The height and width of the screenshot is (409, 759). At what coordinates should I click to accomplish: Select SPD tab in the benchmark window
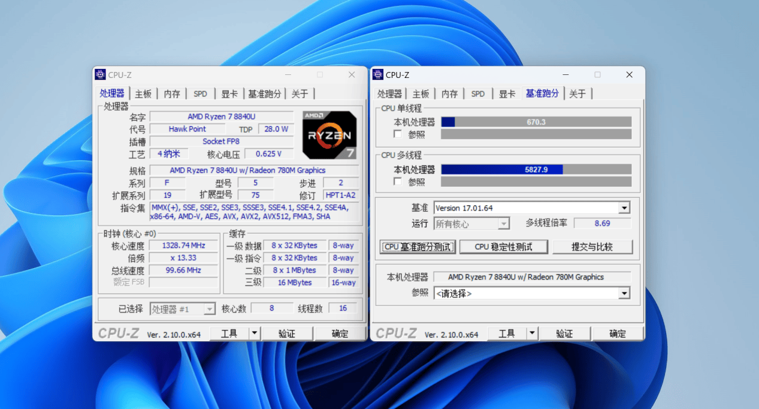pyautogui.click(x=478, y=94)
